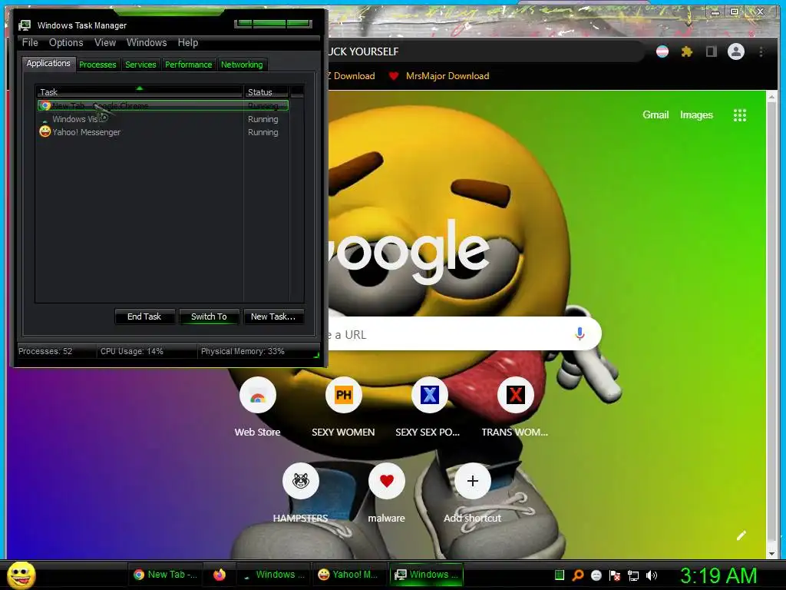Open the smiley Start button
This screenshot has height=590, width=786.
click(21, 575)
